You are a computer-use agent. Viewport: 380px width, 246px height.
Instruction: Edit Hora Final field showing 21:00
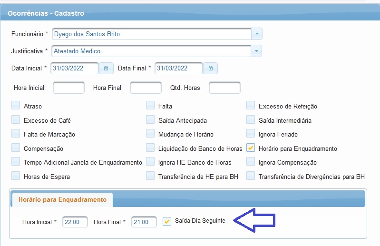[x=144, y=222]
